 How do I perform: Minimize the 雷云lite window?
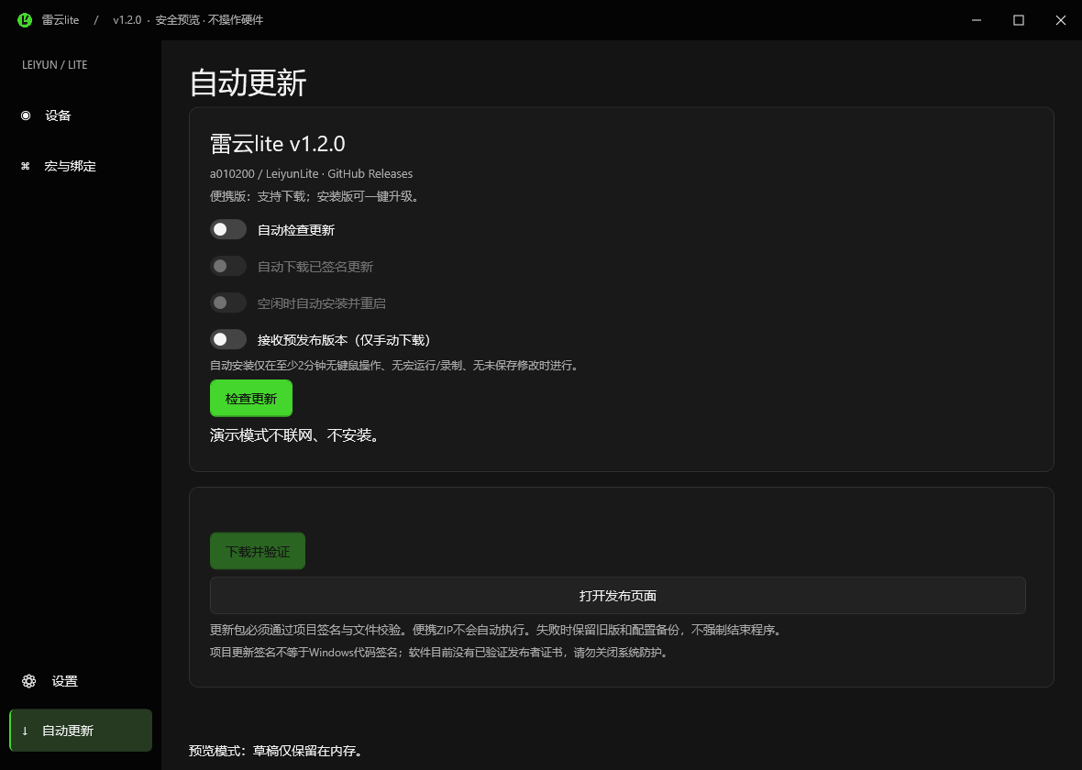(x=977, y=20)
